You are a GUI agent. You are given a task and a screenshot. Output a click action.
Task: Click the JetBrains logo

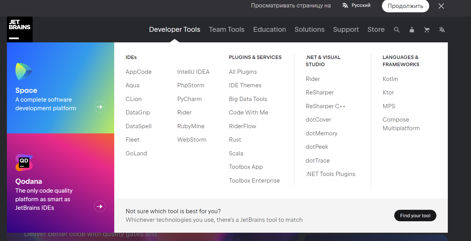(19, 29)
